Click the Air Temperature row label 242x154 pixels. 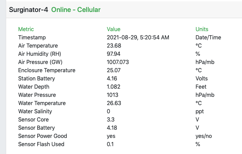click(x=38, y=46)
